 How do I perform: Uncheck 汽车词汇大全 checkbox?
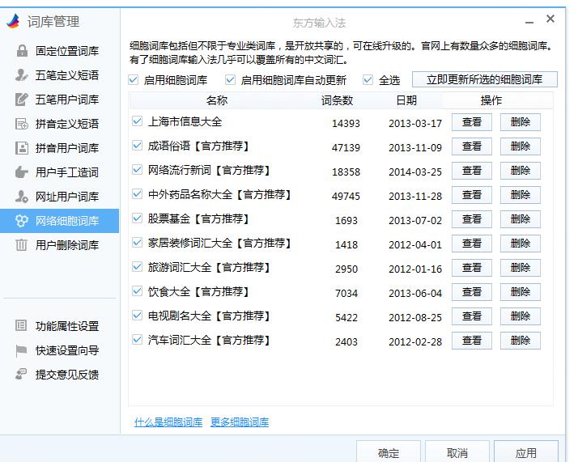point(137,340)
